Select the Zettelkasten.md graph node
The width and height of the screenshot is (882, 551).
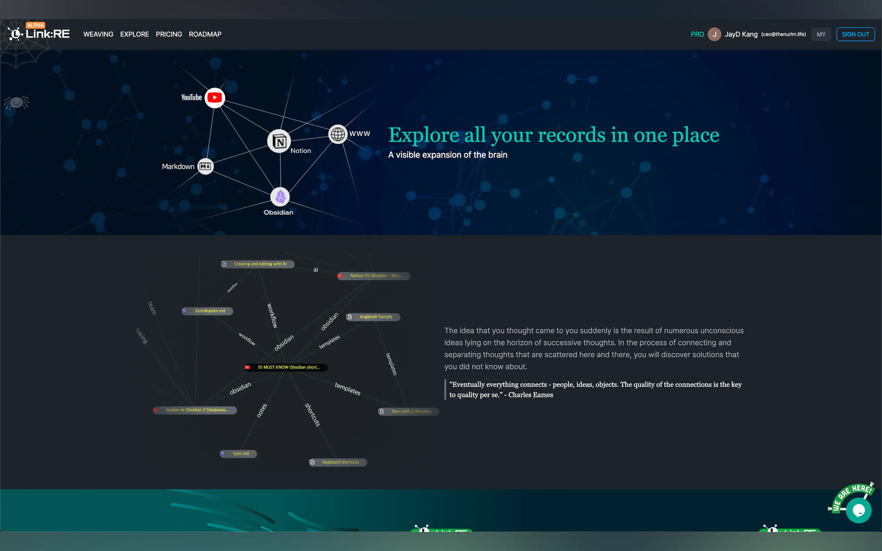[208, 311]
